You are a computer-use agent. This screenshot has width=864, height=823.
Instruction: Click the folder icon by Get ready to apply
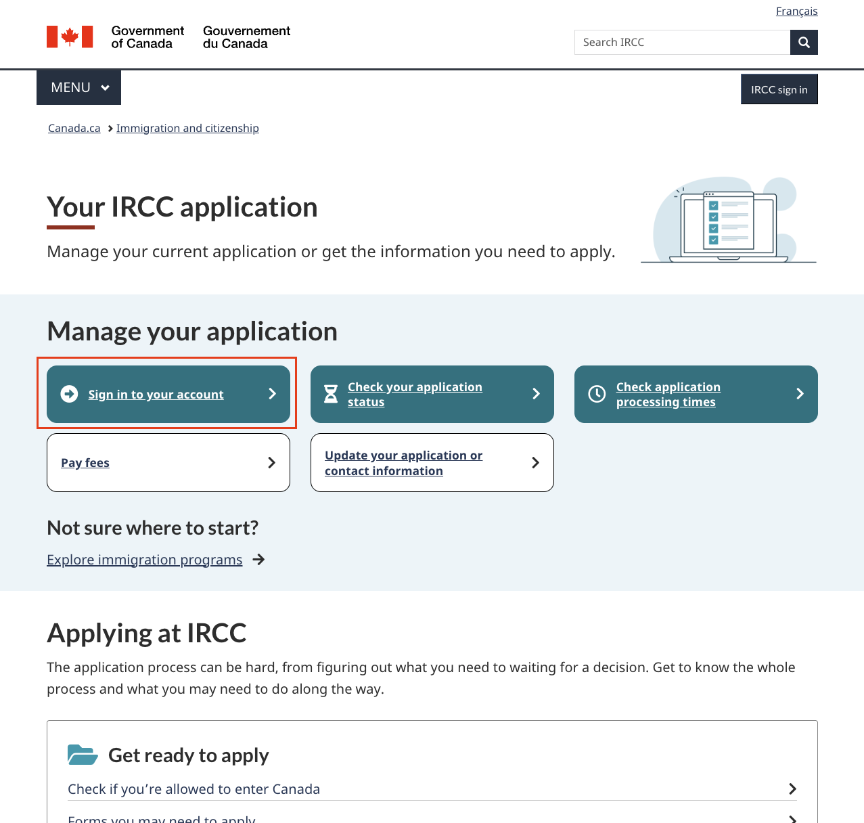(x=83, y=755)
